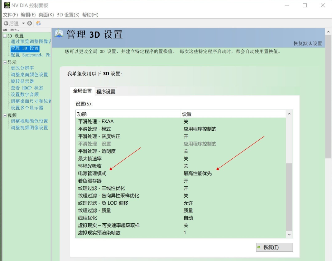
Task: Collapse the 视频 tree node
Action: 5,116
